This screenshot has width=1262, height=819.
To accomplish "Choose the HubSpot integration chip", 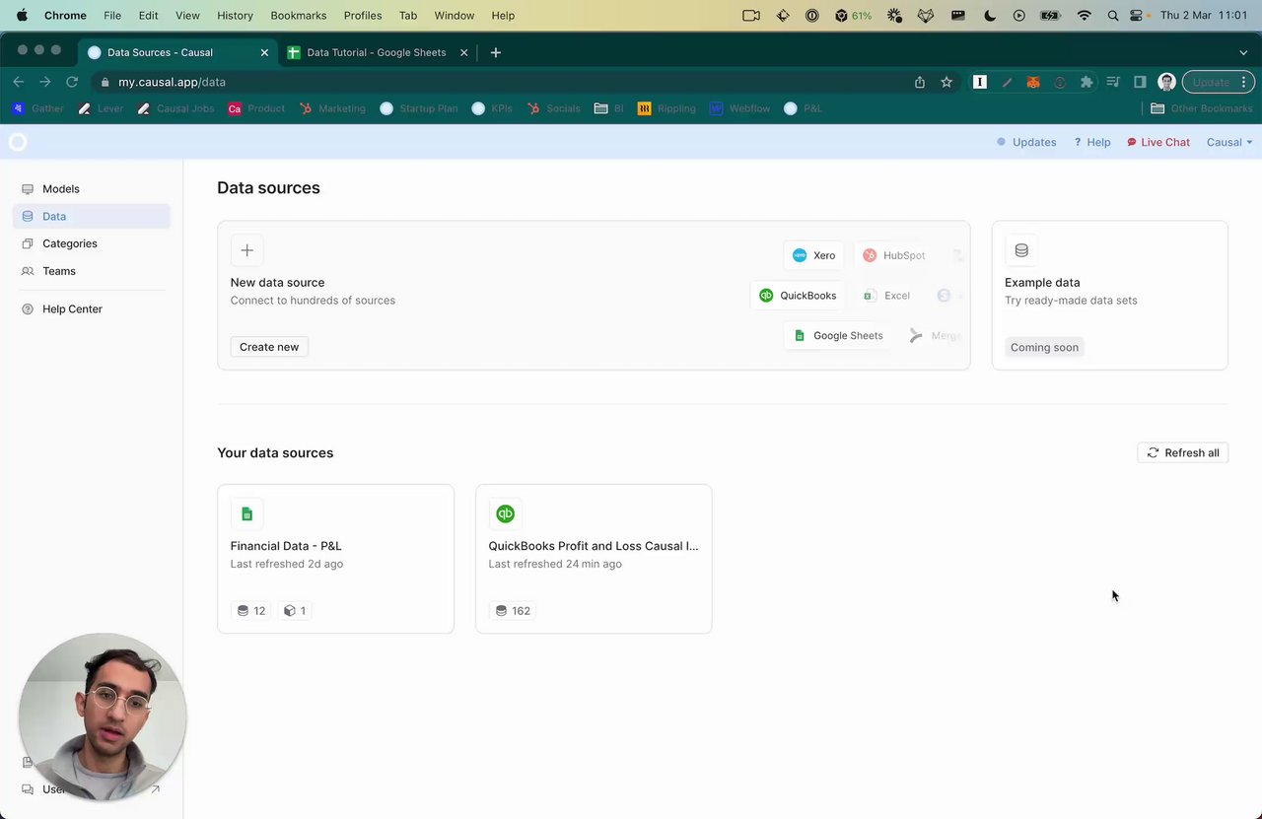I will pyautogui.click(x=894, y=255).
